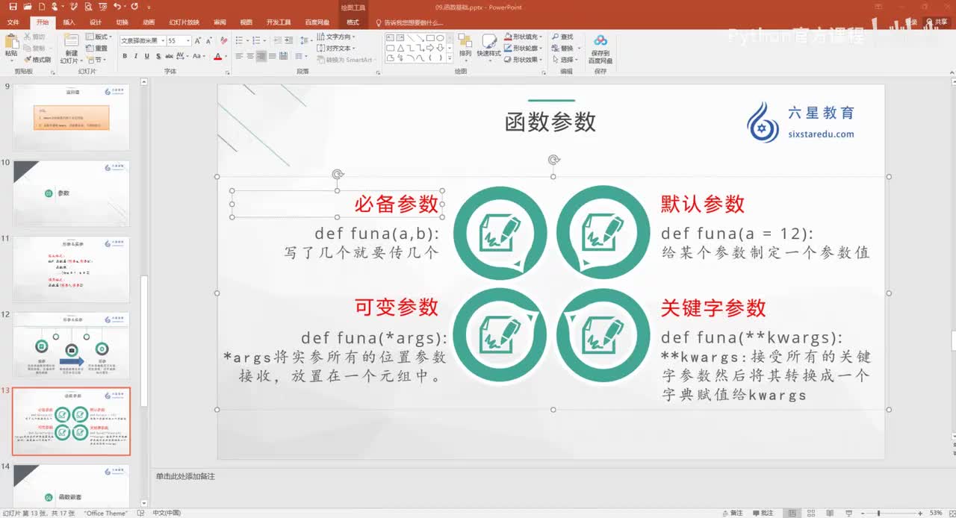The height and width of the screenshot is (518, 956).
Task: Toggle Underline formatting
Action: click(x=147, y=56)
